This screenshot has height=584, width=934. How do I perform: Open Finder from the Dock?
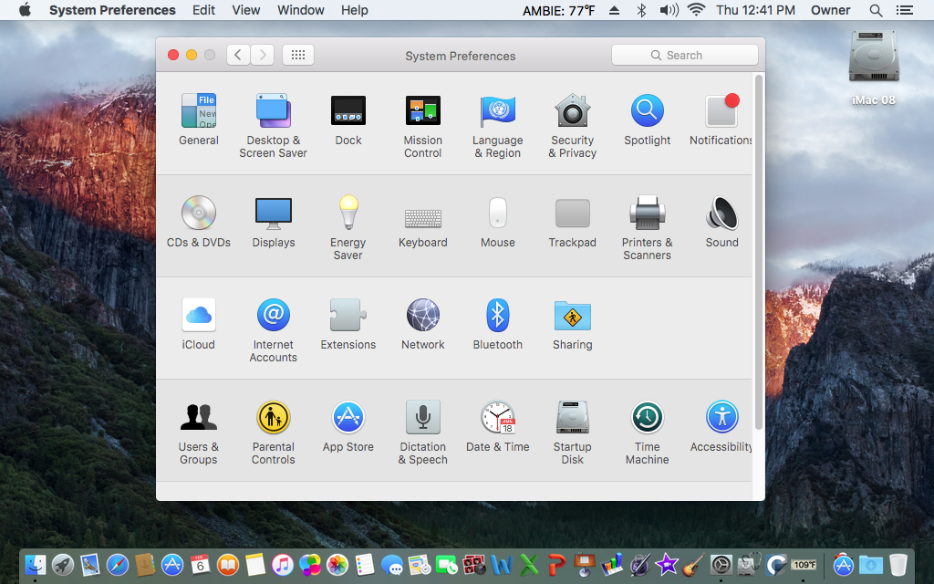(x=36, y=564)
